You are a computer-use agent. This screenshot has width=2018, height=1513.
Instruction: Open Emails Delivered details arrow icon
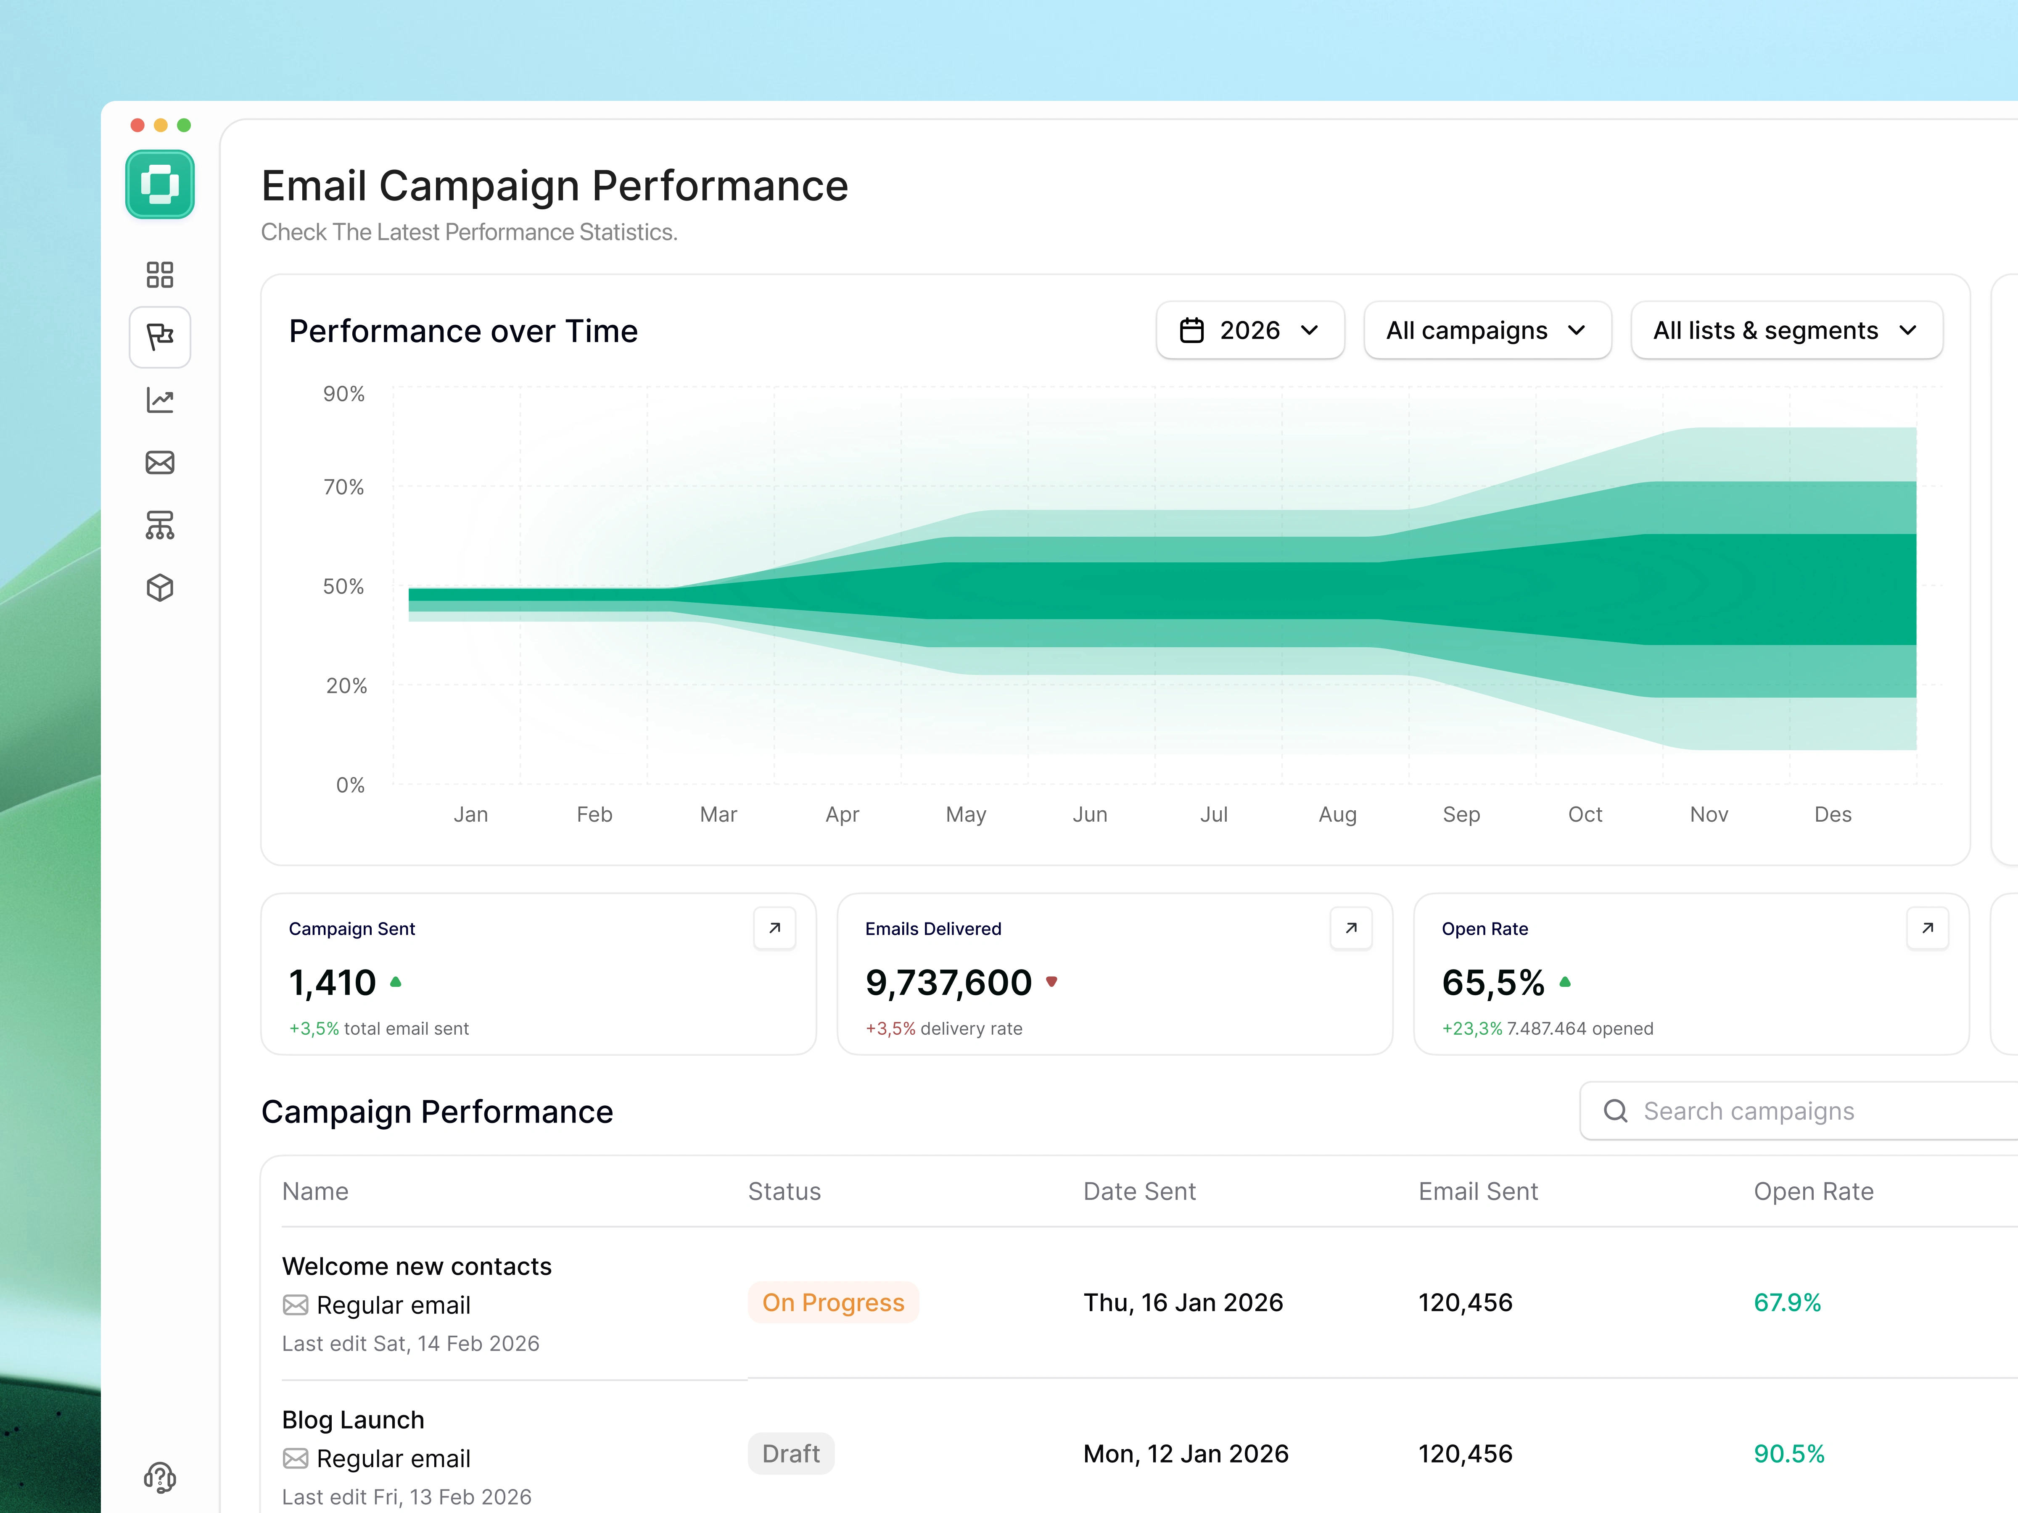pyautogui.click(x=1351, y=928)
